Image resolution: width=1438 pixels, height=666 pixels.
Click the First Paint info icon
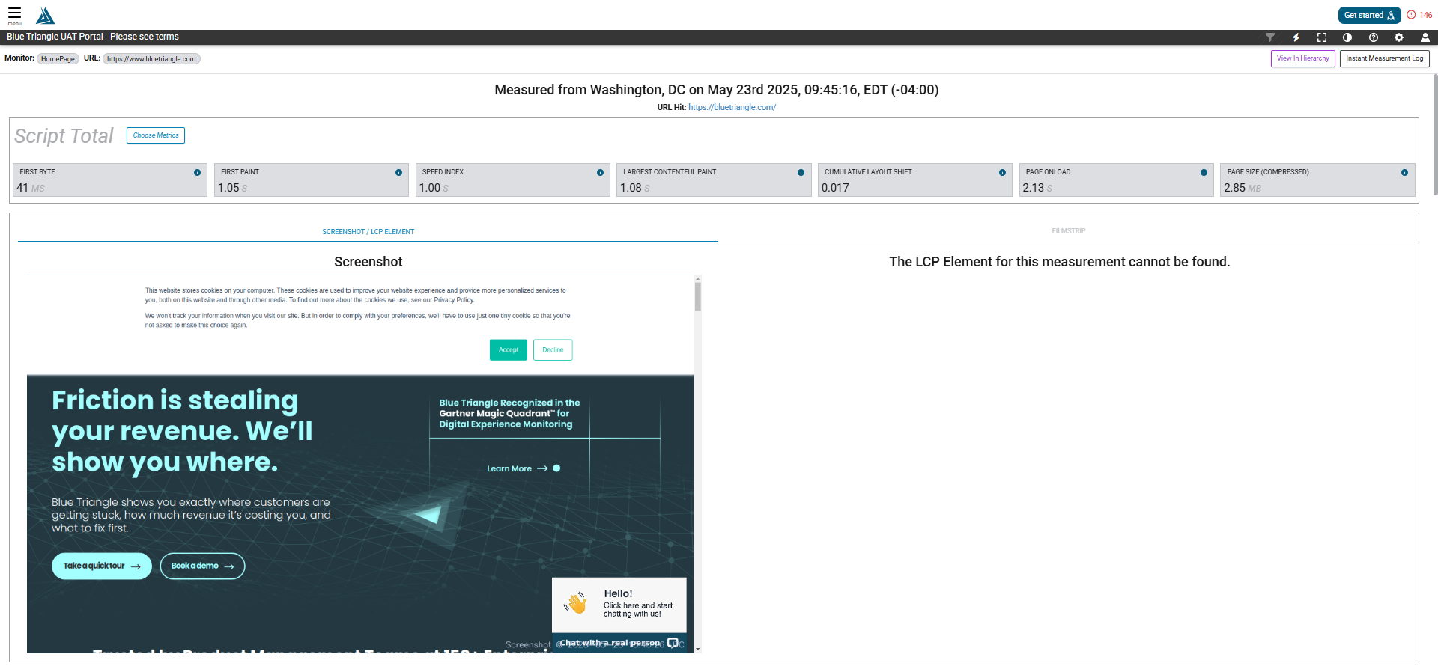[398, 172]
